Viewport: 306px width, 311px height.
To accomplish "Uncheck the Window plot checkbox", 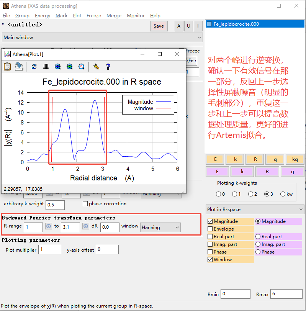I will [210, 260].
